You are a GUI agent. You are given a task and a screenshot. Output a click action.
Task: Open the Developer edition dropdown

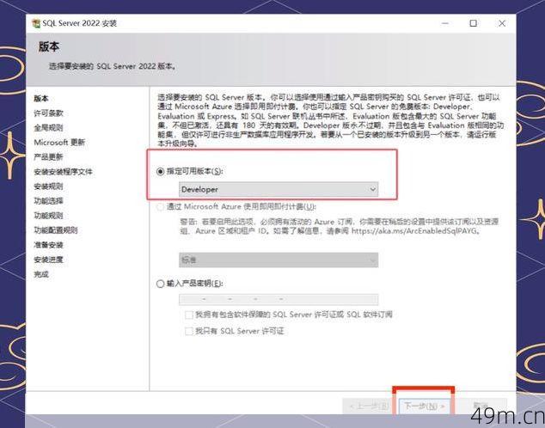click(x=279, y=189)
